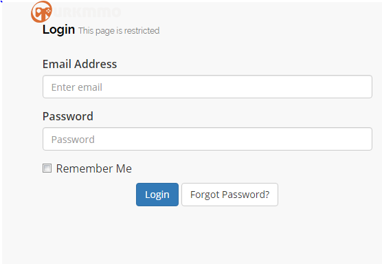This screenshot has width=382, height=264.
Task: Click the empty Remember Me square
Action: tap(47, 168)
